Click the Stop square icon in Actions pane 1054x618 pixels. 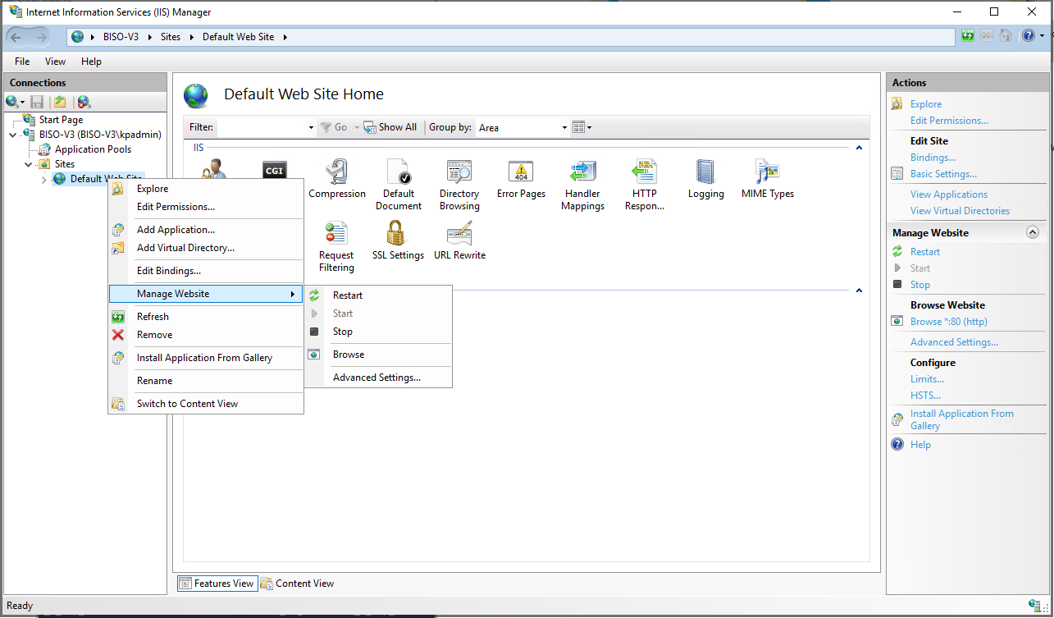coord(897,285)
